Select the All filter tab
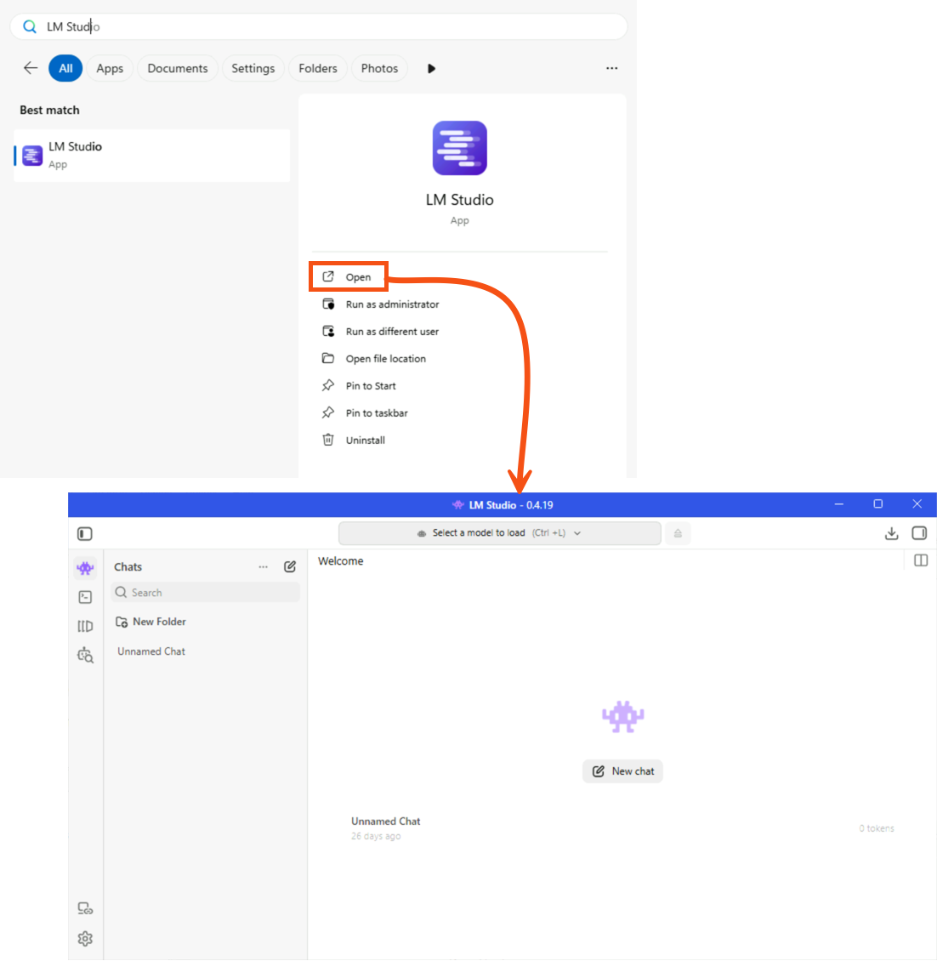 click(x=65, y=68)
